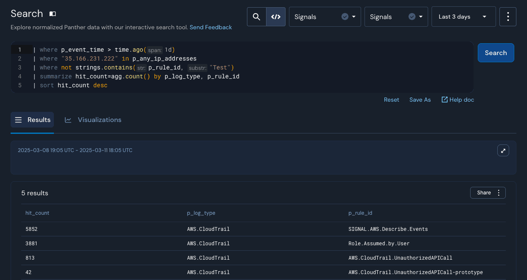Switch to the code editor mode
Image resolution: width=527 pixels, height=280 pixels.
tap(276, 17)
